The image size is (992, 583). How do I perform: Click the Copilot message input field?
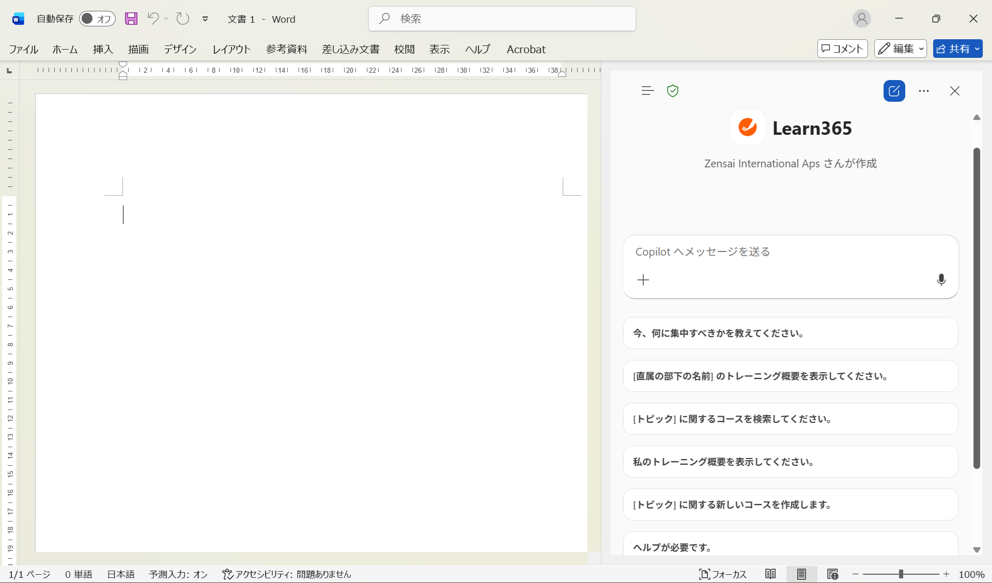point(791,252)
